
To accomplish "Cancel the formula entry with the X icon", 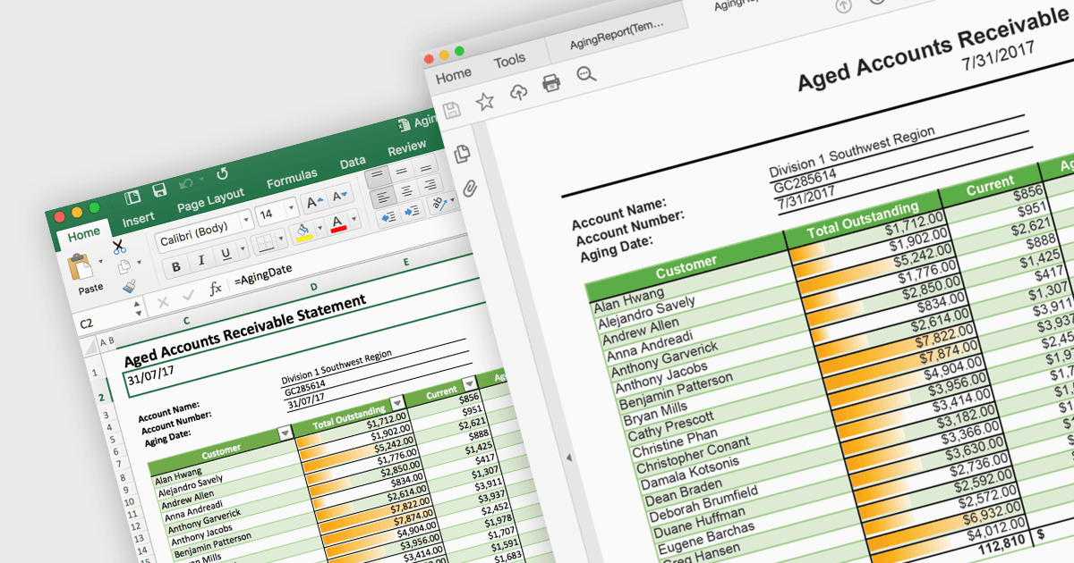I will pos(163,302).
